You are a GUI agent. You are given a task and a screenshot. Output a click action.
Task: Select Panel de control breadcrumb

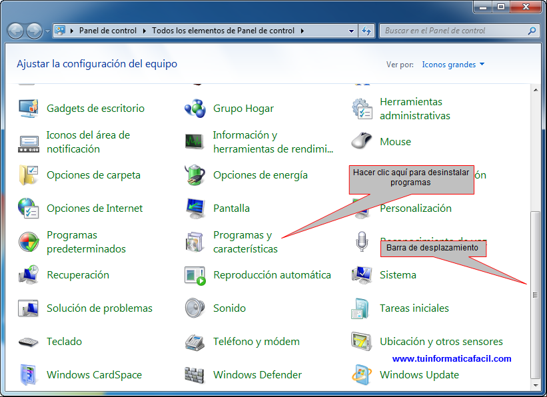coord(108,31)
